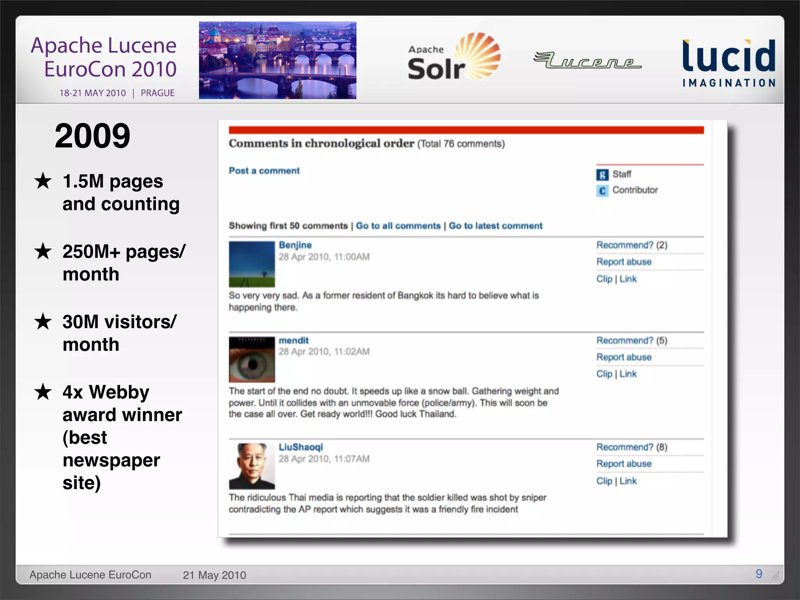Click '1.5M pages and counting' bullet

pos(121,193)
